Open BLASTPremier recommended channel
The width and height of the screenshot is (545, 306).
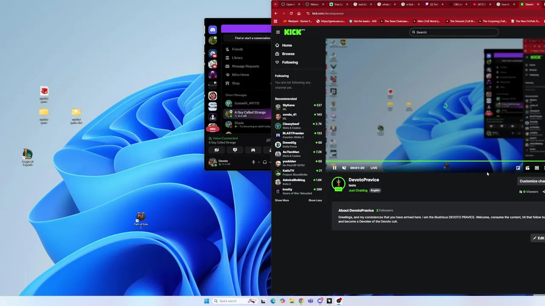(x=298, y=135)
